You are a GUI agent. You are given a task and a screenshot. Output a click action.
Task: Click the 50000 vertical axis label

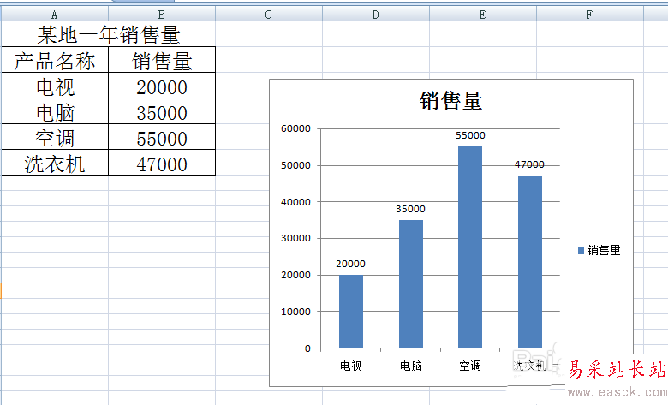295,165
